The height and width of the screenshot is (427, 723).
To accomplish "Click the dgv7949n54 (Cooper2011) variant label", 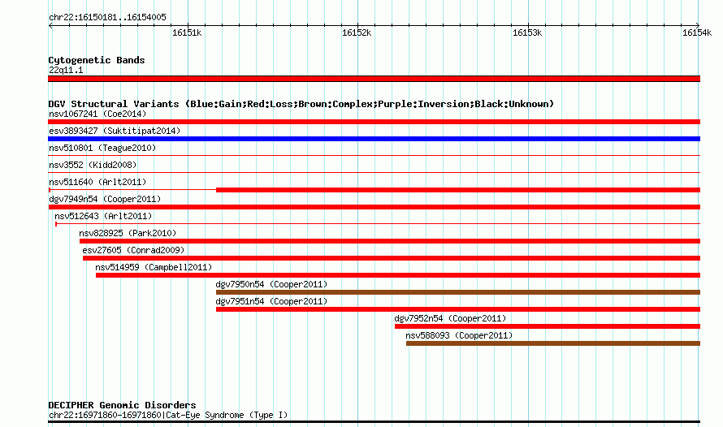I will [x=105, y=199].
